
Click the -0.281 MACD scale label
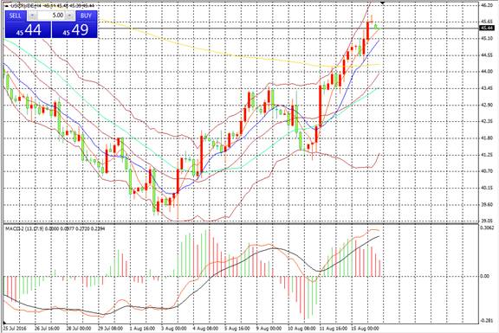(x=487, y=321)
